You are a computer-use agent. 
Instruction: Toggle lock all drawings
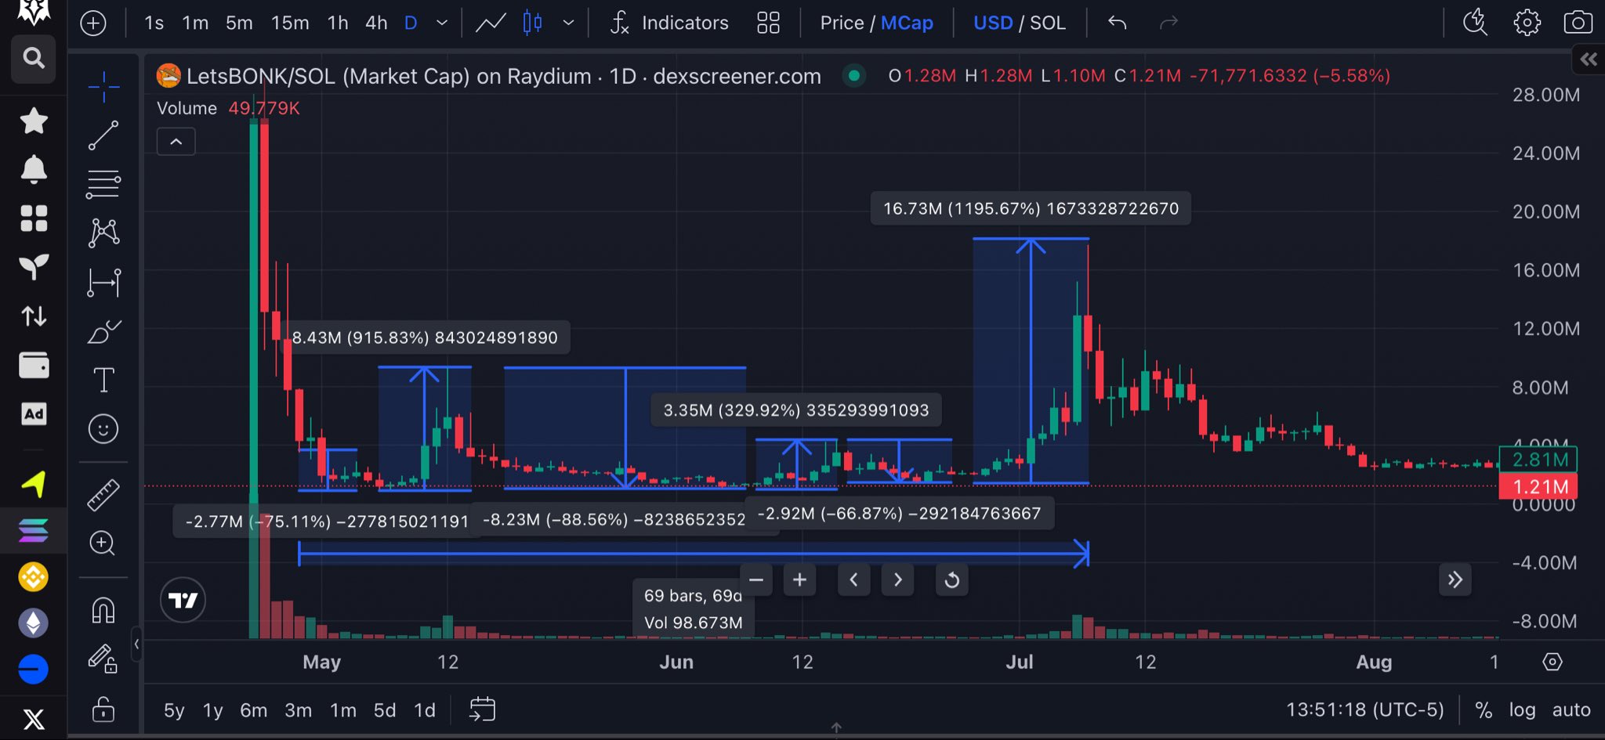pos(103,709)
